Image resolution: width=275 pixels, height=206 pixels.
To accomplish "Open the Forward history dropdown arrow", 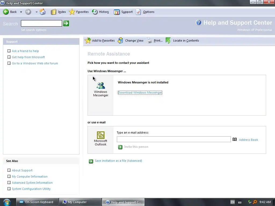I will pyautogui.click(x=37, y=12).
